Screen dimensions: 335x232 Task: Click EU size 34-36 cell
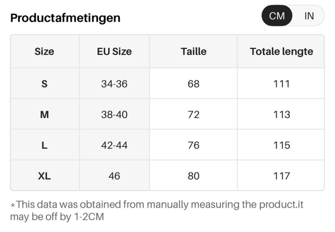pyautogui.click(x=114, y=84)
